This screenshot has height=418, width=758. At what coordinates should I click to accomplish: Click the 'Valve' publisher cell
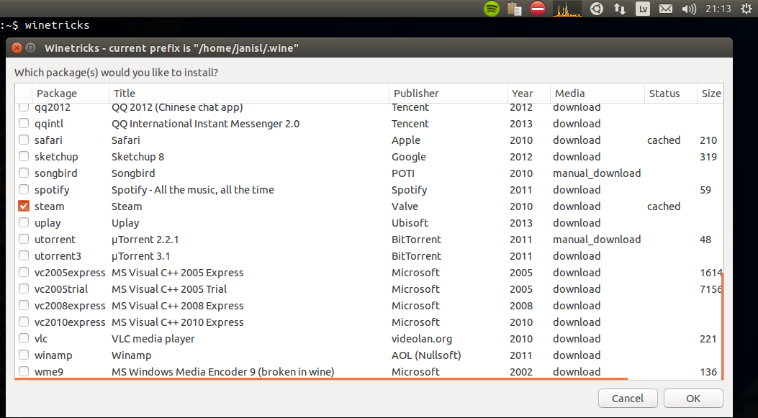(404, 206)
